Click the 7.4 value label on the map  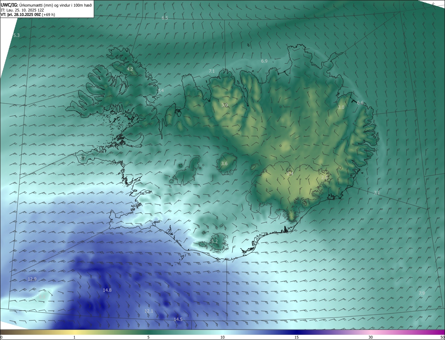[x=161, y=90]
